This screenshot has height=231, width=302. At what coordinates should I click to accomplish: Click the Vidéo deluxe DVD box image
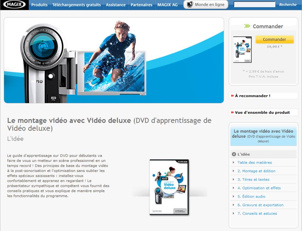tap(169, 187)
